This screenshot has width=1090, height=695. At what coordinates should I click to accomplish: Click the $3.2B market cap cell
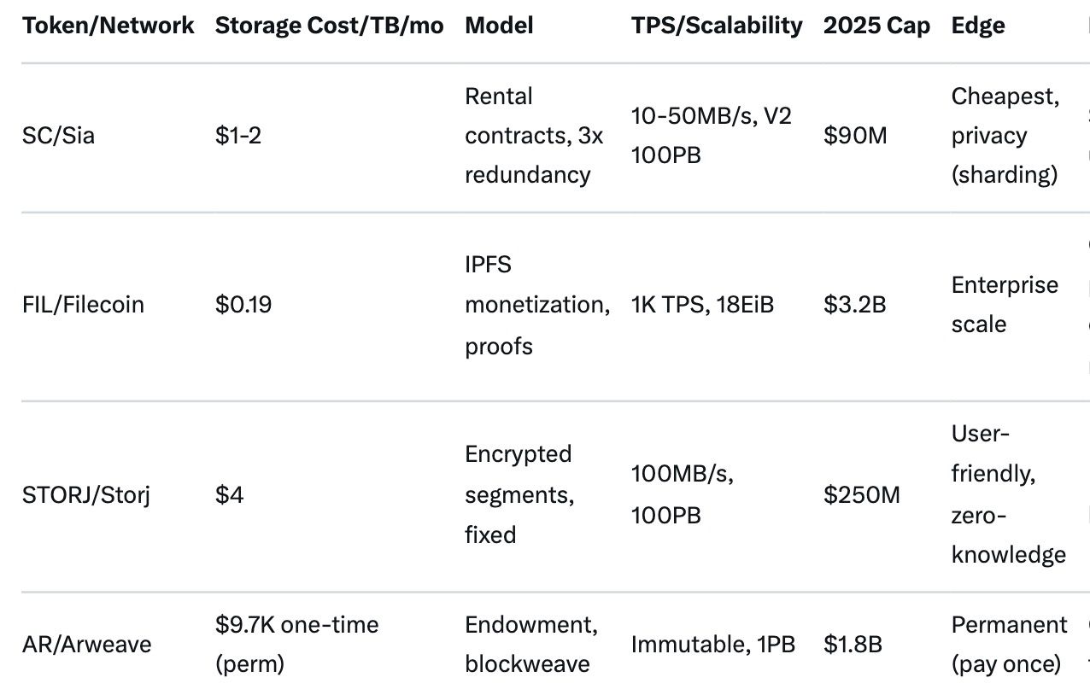click(854, 305)
